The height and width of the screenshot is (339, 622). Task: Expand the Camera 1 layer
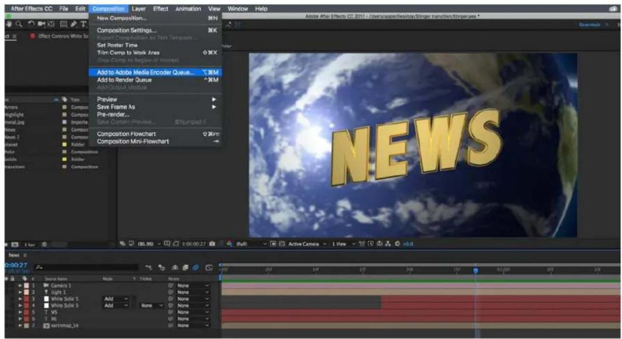(x=20, y=286)
